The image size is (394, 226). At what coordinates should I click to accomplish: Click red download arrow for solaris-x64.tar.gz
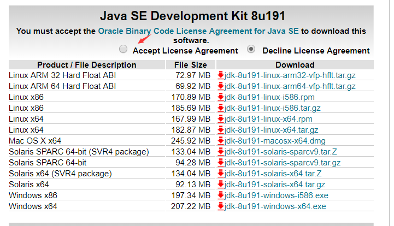click(x=221, y=185)
